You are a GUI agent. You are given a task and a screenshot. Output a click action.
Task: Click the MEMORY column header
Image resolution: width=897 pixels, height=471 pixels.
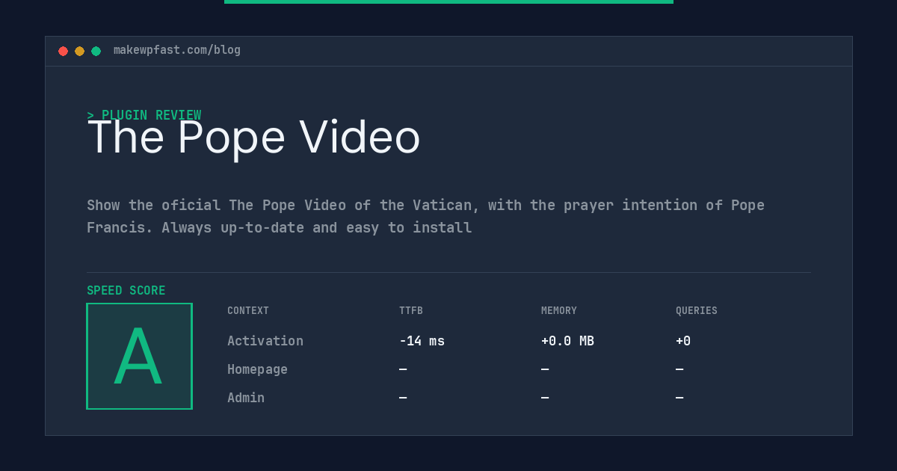coord(559,311)
